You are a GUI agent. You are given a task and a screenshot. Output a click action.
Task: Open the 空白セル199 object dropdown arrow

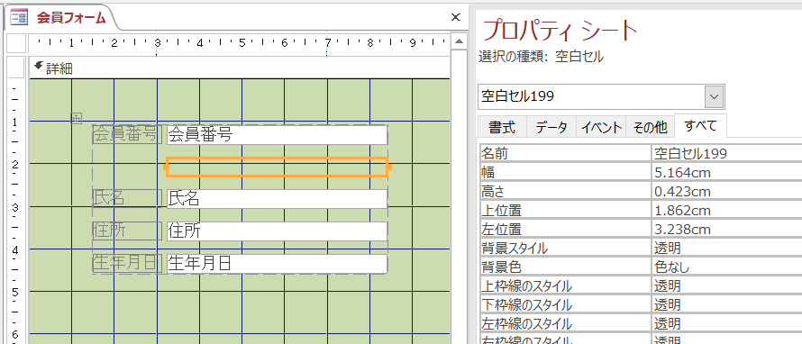715,96
